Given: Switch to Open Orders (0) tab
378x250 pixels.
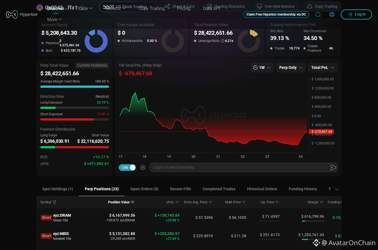Looking at the screenshot, I should point(144,189).
